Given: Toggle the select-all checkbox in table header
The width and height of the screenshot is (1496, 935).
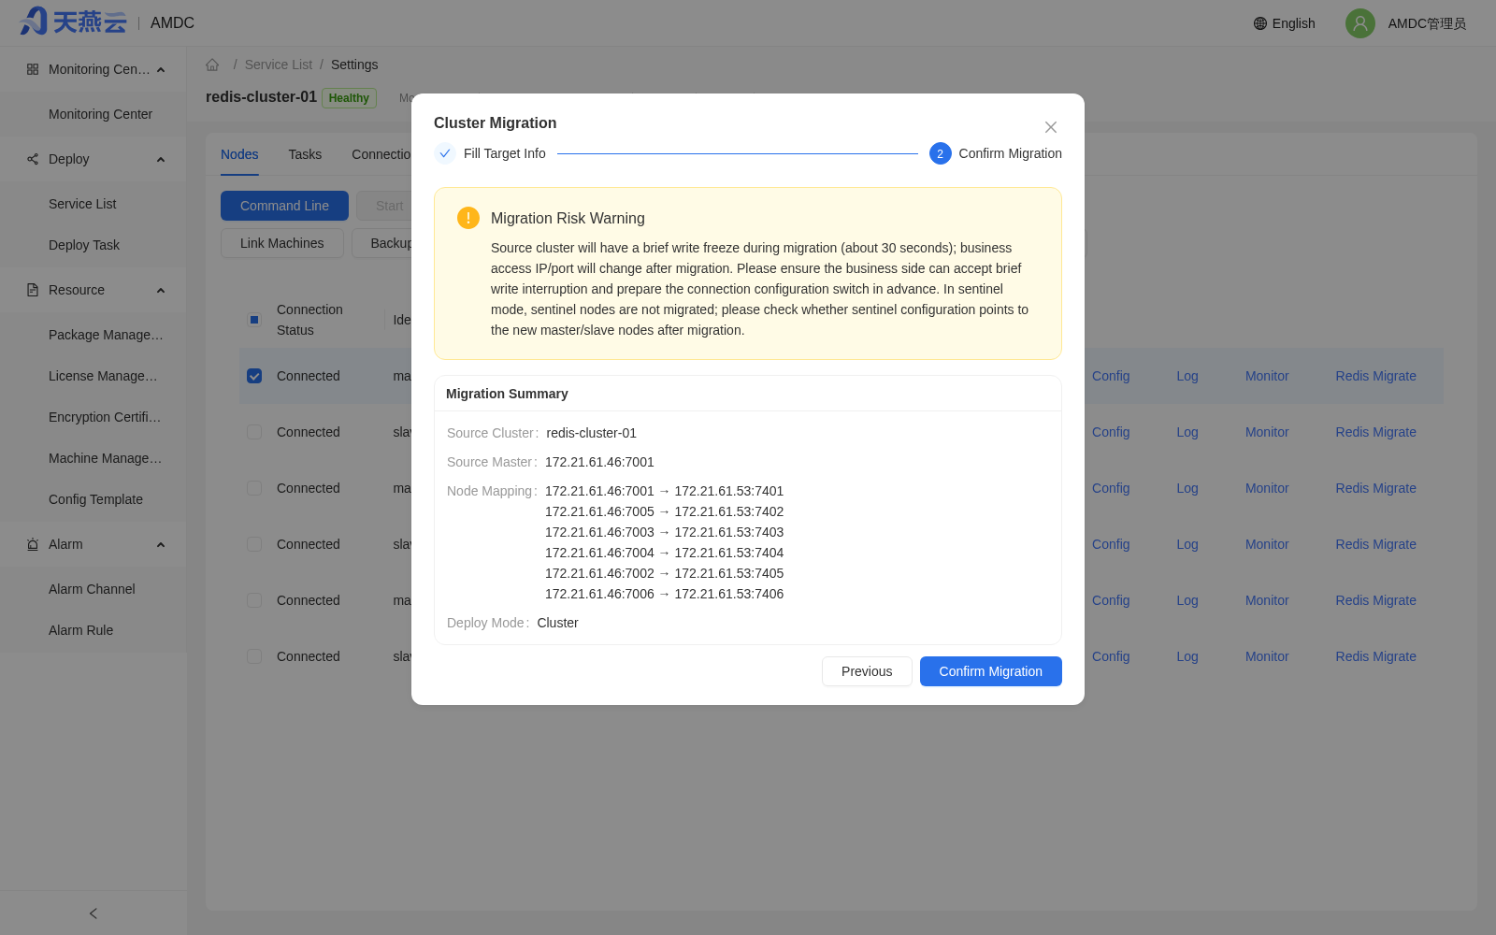Looking at the screenshot, I should [x=254, y=320].
